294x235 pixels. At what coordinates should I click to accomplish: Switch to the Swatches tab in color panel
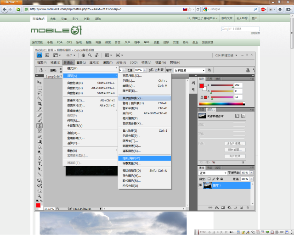point(209,79)
